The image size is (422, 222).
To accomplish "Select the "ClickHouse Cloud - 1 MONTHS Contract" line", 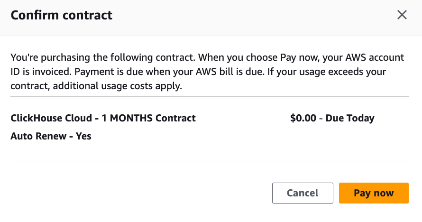I will pyautogui.click(x=103, y=118).
